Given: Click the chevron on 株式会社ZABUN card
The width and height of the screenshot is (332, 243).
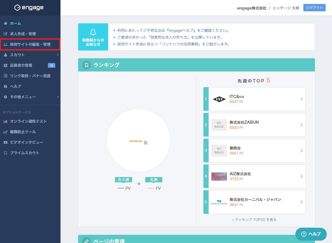Looking at the screenshot, I should click(302, 125).
